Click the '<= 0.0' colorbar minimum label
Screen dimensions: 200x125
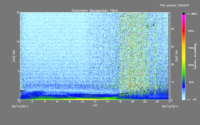192,99
